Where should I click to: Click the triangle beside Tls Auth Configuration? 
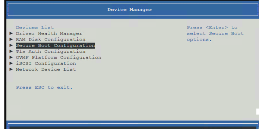11,51
